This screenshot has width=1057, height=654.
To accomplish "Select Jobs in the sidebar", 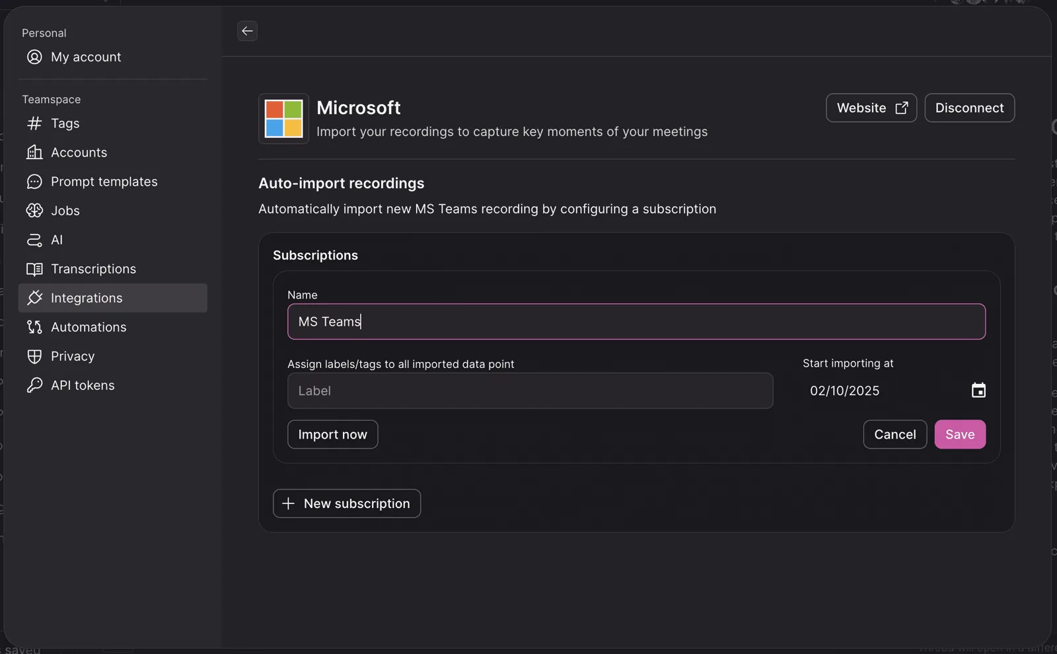I will (x=112, y=211).
